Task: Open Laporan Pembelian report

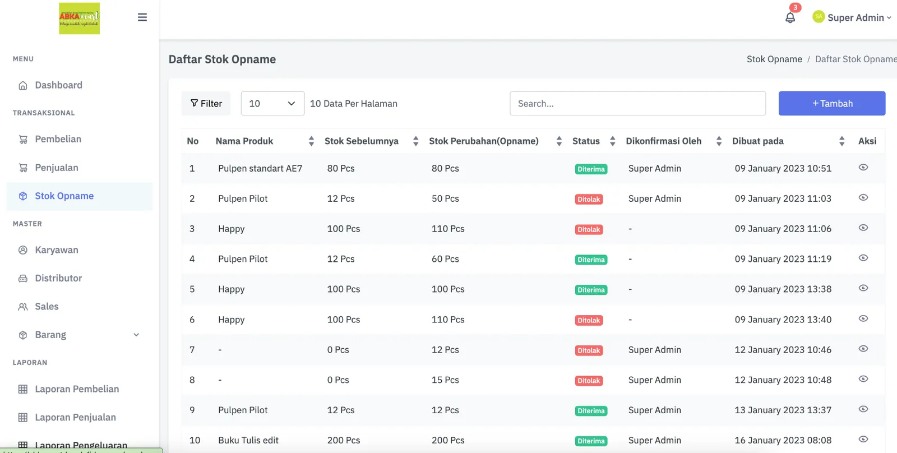Action: [x=77, y=389]
